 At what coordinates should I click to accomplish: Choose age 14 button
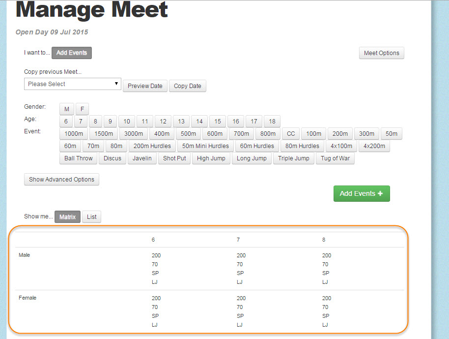point(199,122)
